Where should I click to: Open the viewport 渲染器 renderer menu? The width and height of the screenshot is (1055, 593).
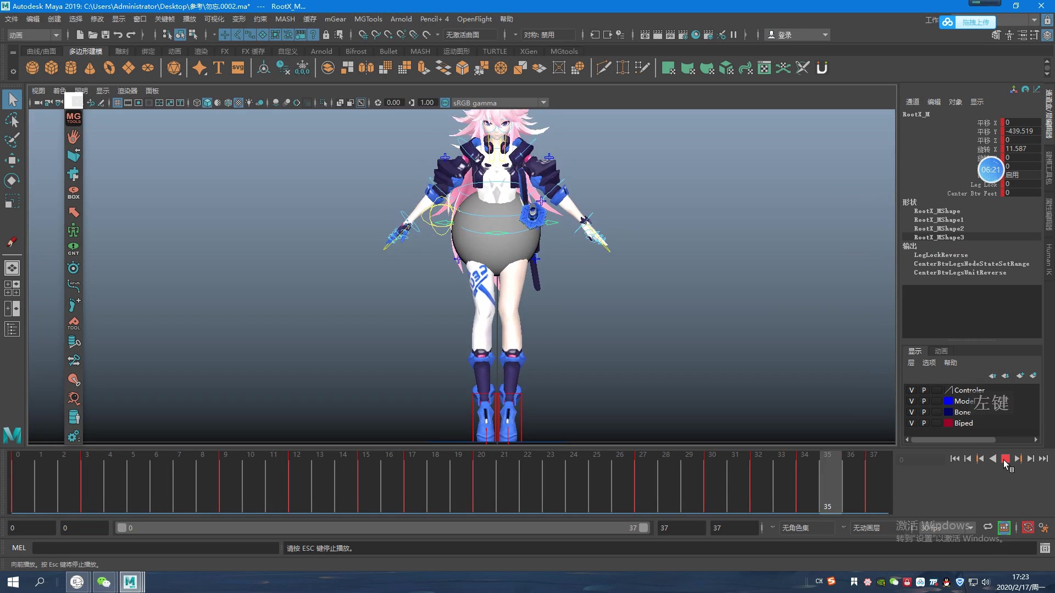coord(127,91)
